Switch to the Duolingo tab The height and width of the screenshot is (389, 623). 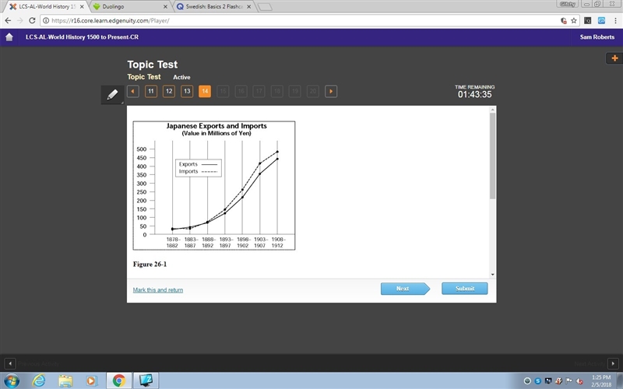pos(130,7)
